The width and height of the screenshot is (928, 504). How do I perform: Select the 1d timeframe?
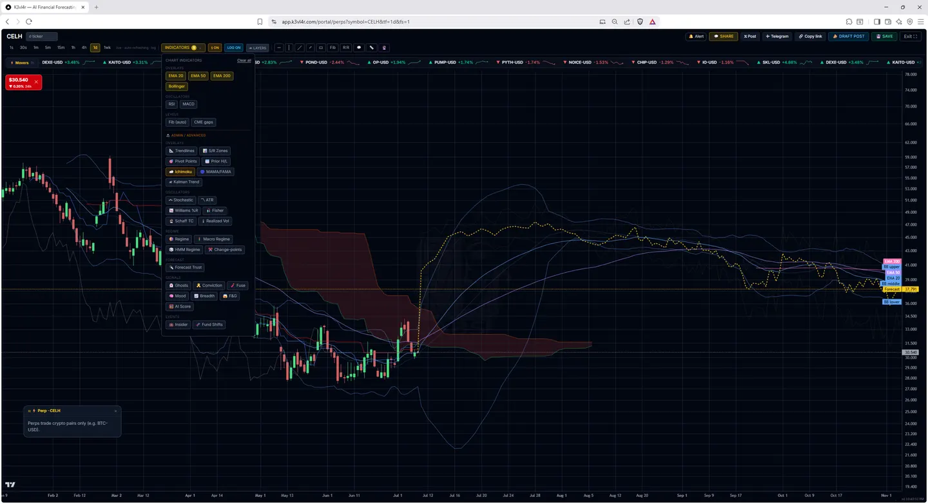tap(95, 48)
